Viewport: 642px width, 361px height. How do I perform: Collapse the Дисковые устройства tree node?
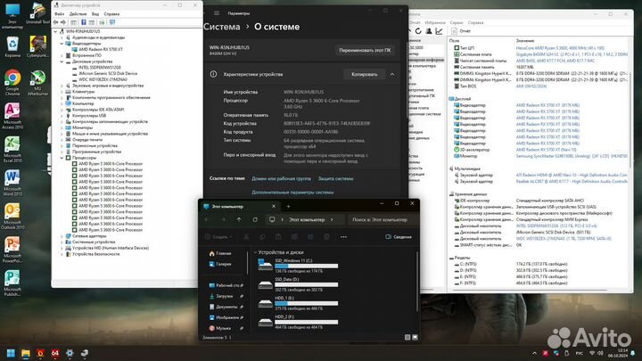pos(62,62)
